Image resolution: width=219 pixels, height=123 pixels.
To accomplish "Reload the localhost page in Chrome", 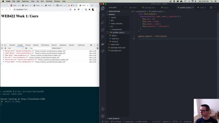I will [x=10, y=10].
